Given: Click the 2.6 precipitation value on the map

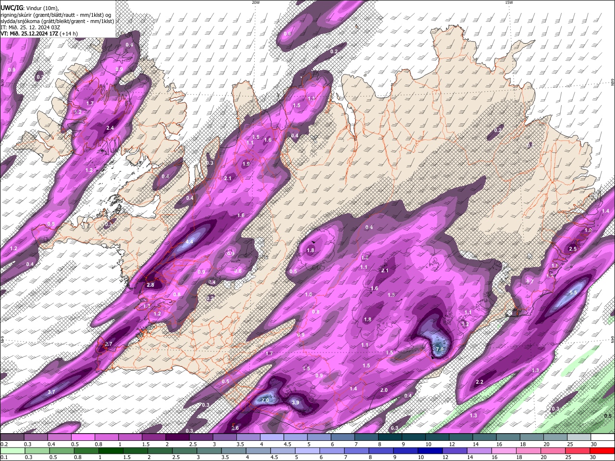Looking at the screenshot, I should 235,428.
